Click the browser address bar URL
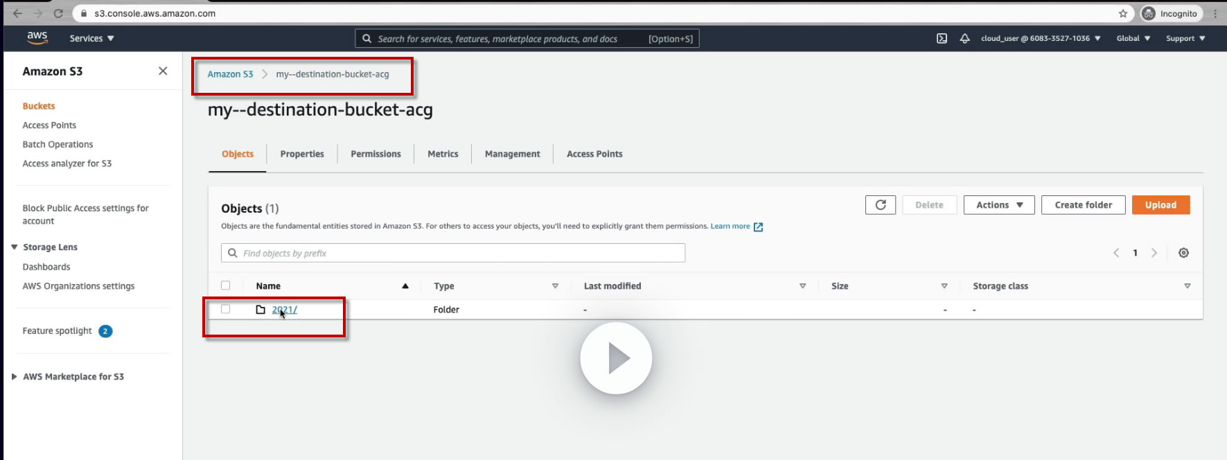 [x=155, y=13]
